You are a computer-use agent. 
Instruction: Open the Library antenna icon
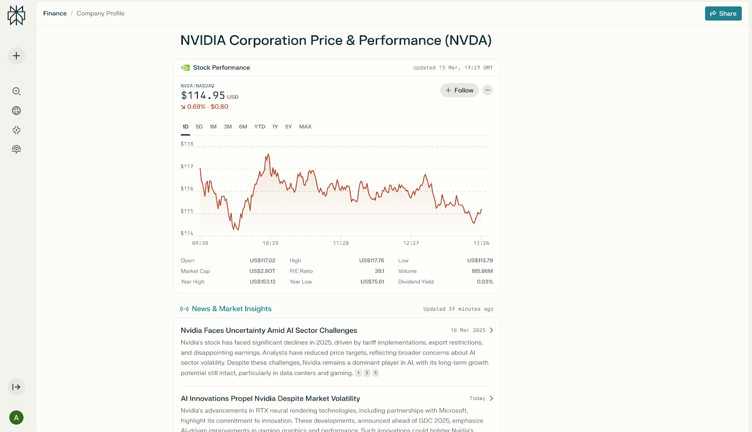[16, 149]
